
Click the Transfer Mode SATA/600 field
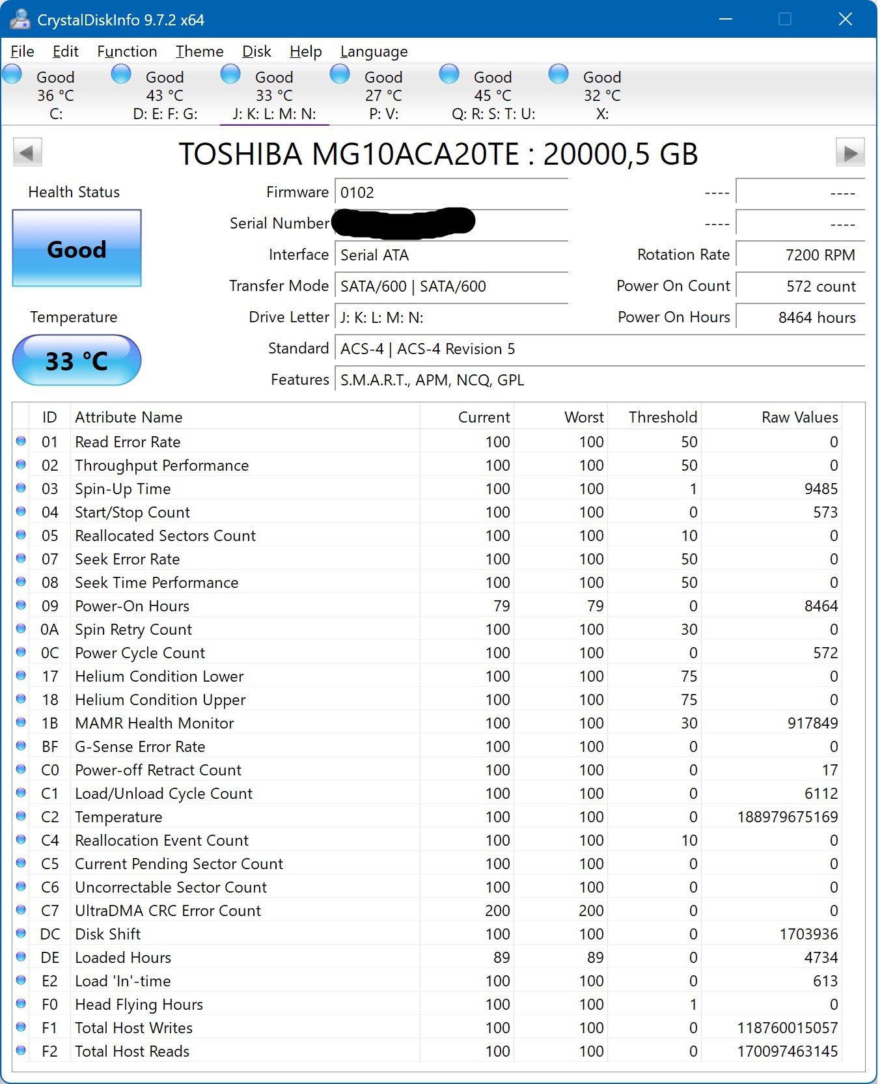pos(452,286)
